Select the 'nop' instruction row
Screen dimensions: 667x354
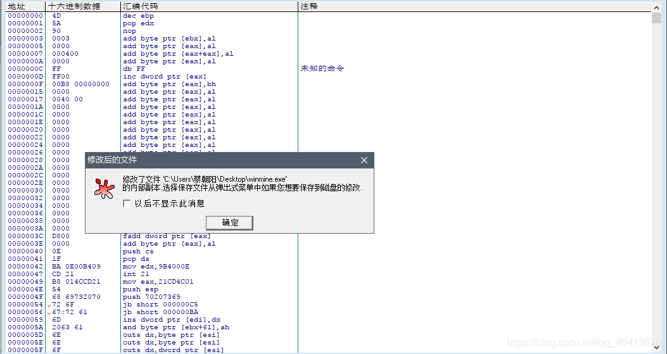tap(129, 31)
